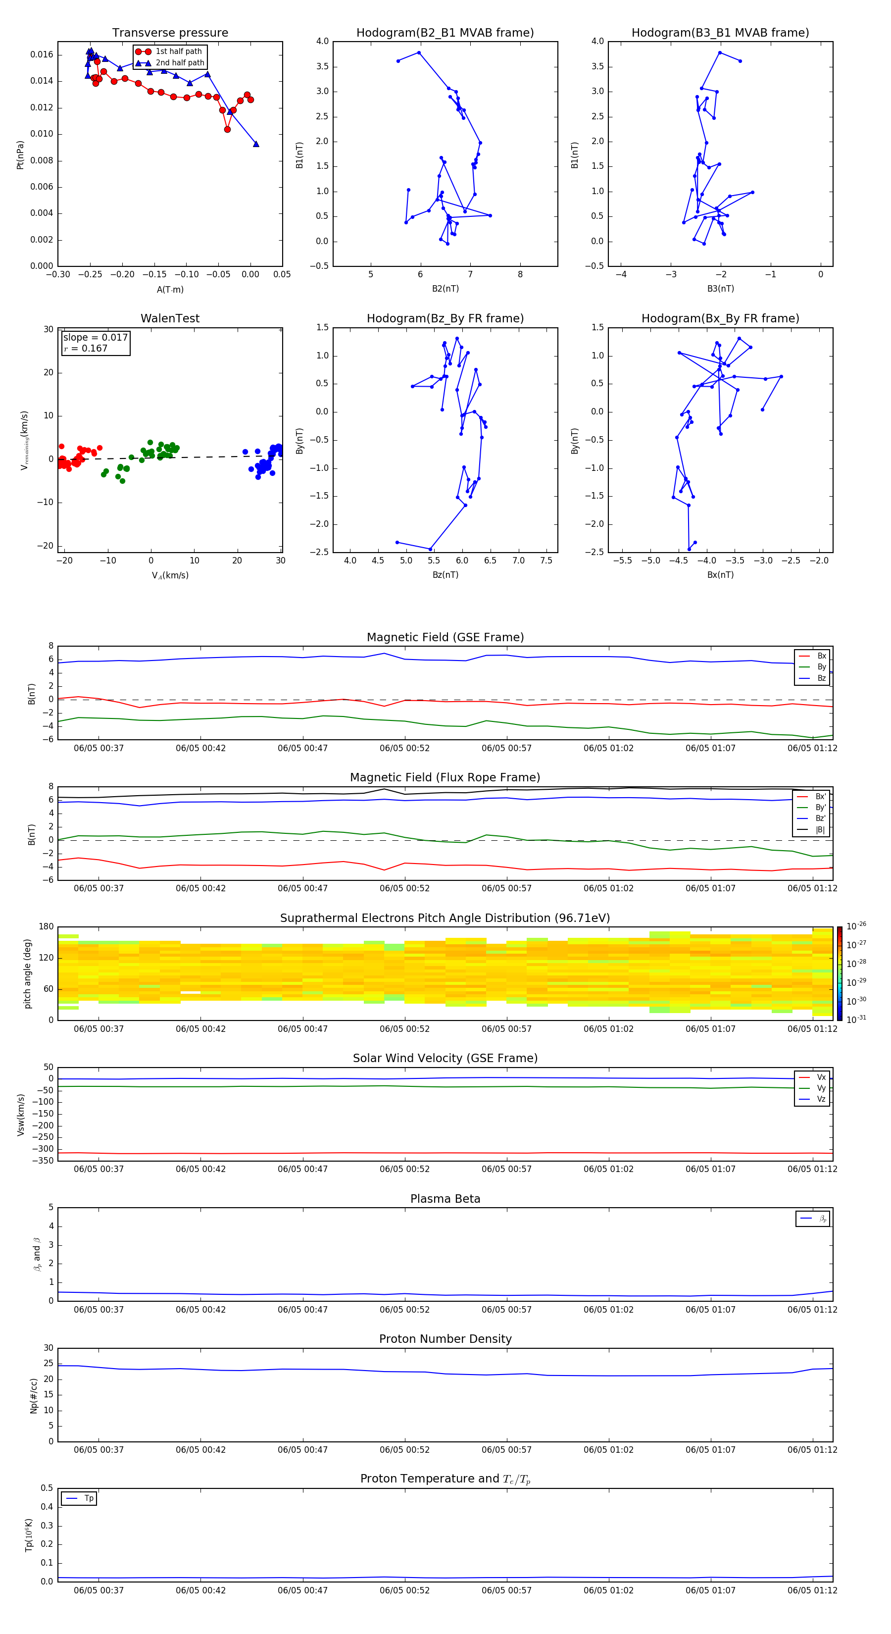Select the βp legend entry in Plasma Beta

(x=813, y=1219)
